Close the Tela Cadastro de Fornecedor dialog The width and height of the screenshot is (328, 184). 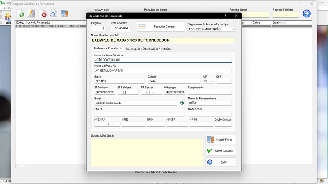(x=236, y=16)
